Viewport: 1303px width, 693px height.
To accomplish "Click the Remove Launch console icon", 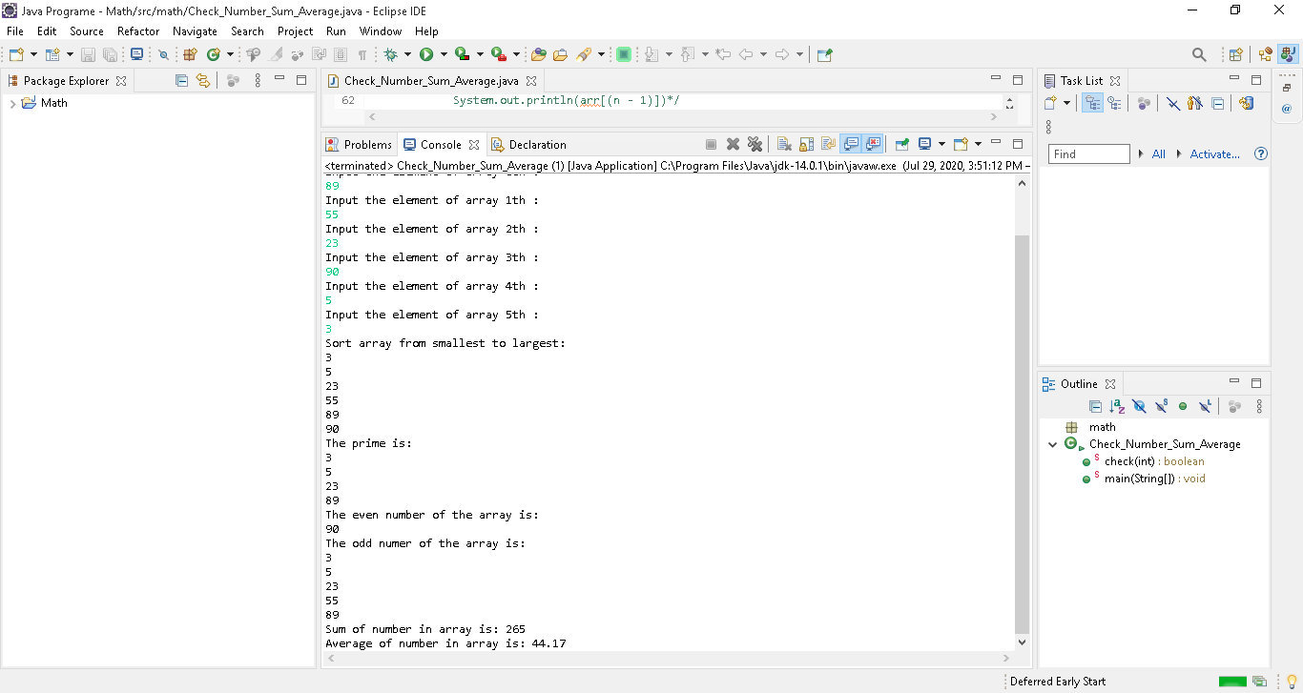I will coord(733,144).
